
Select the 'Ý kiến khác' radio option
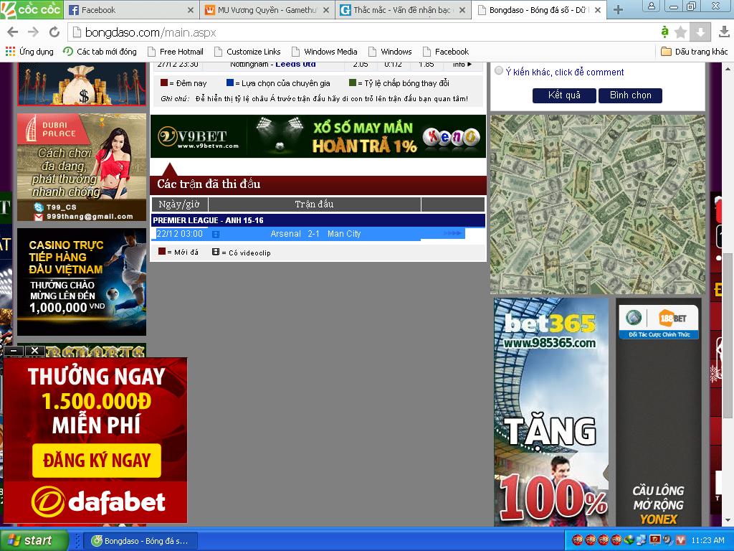click(x=499, y=71)
